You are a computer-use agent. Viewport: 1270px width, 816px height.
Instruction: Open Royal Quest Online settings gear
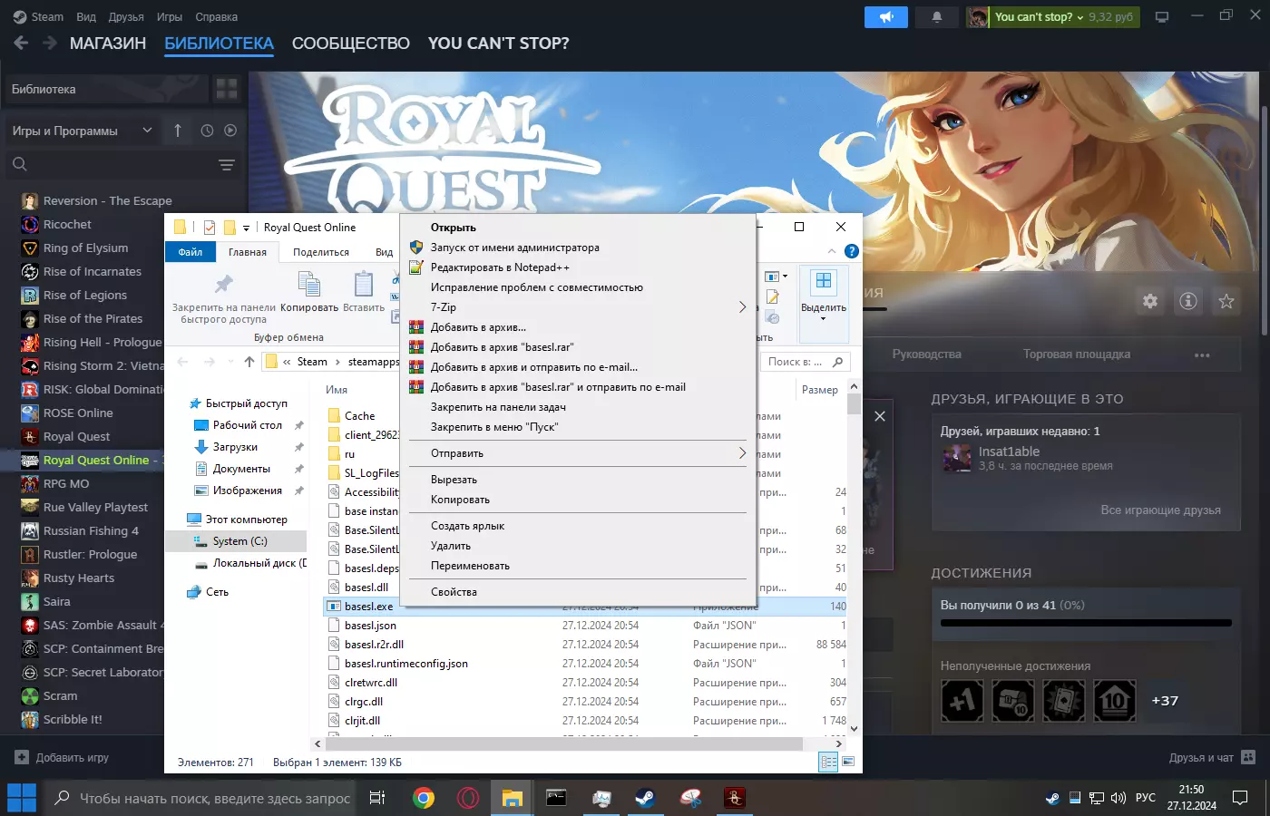(1150, 301)
